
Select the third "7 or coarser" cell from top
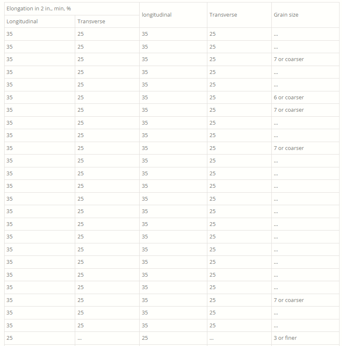(289, 148)
